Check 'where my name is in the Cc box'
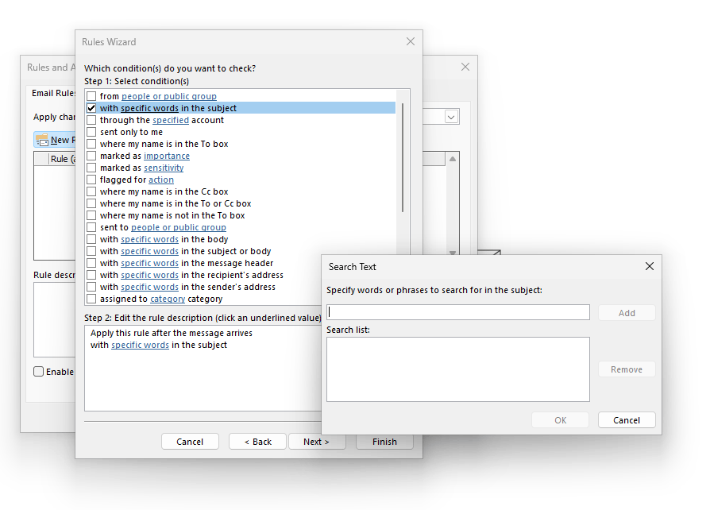Viewport: 710px width, 510px height. (91, 191)
